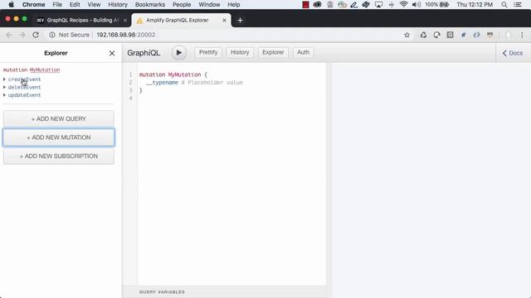
Task: Click the 'Explorer' panel heading
Action: pyautogui.click(x=56, y=53)
